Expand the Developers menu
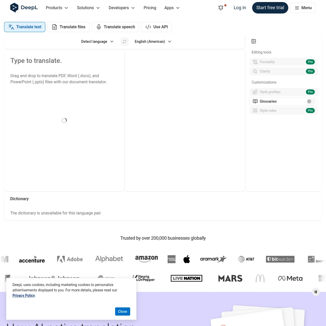The height and width of the screenshot is (326, 326). pyautogui.click(x=121, y=8)
